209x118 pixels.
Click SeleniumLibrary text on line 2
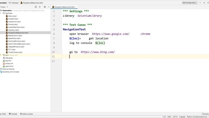(90, 16)
